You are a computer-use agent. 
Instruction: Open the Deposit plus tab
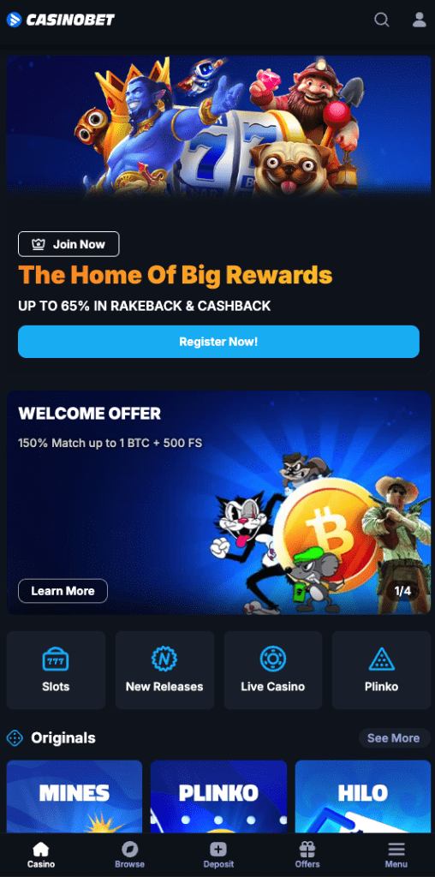218,856
